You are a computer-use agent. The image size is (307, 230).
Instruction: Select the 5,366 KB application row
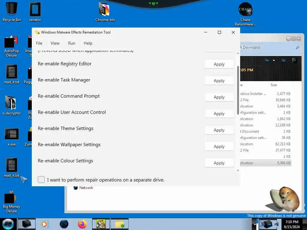tap(265, 163)
